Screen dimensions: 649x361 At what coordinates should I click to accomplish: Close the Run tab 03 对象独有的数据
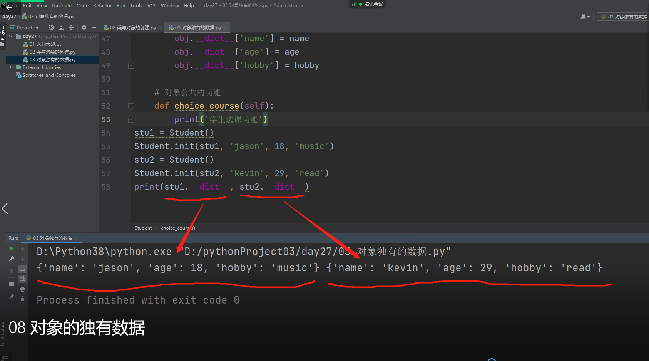click(77, 238)
